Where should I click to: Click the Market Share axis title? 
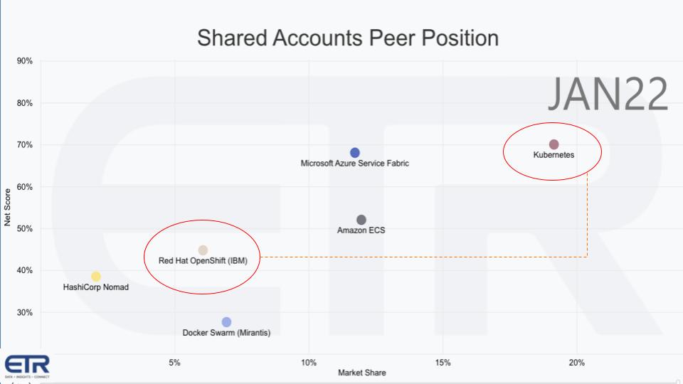coord(362,373)
